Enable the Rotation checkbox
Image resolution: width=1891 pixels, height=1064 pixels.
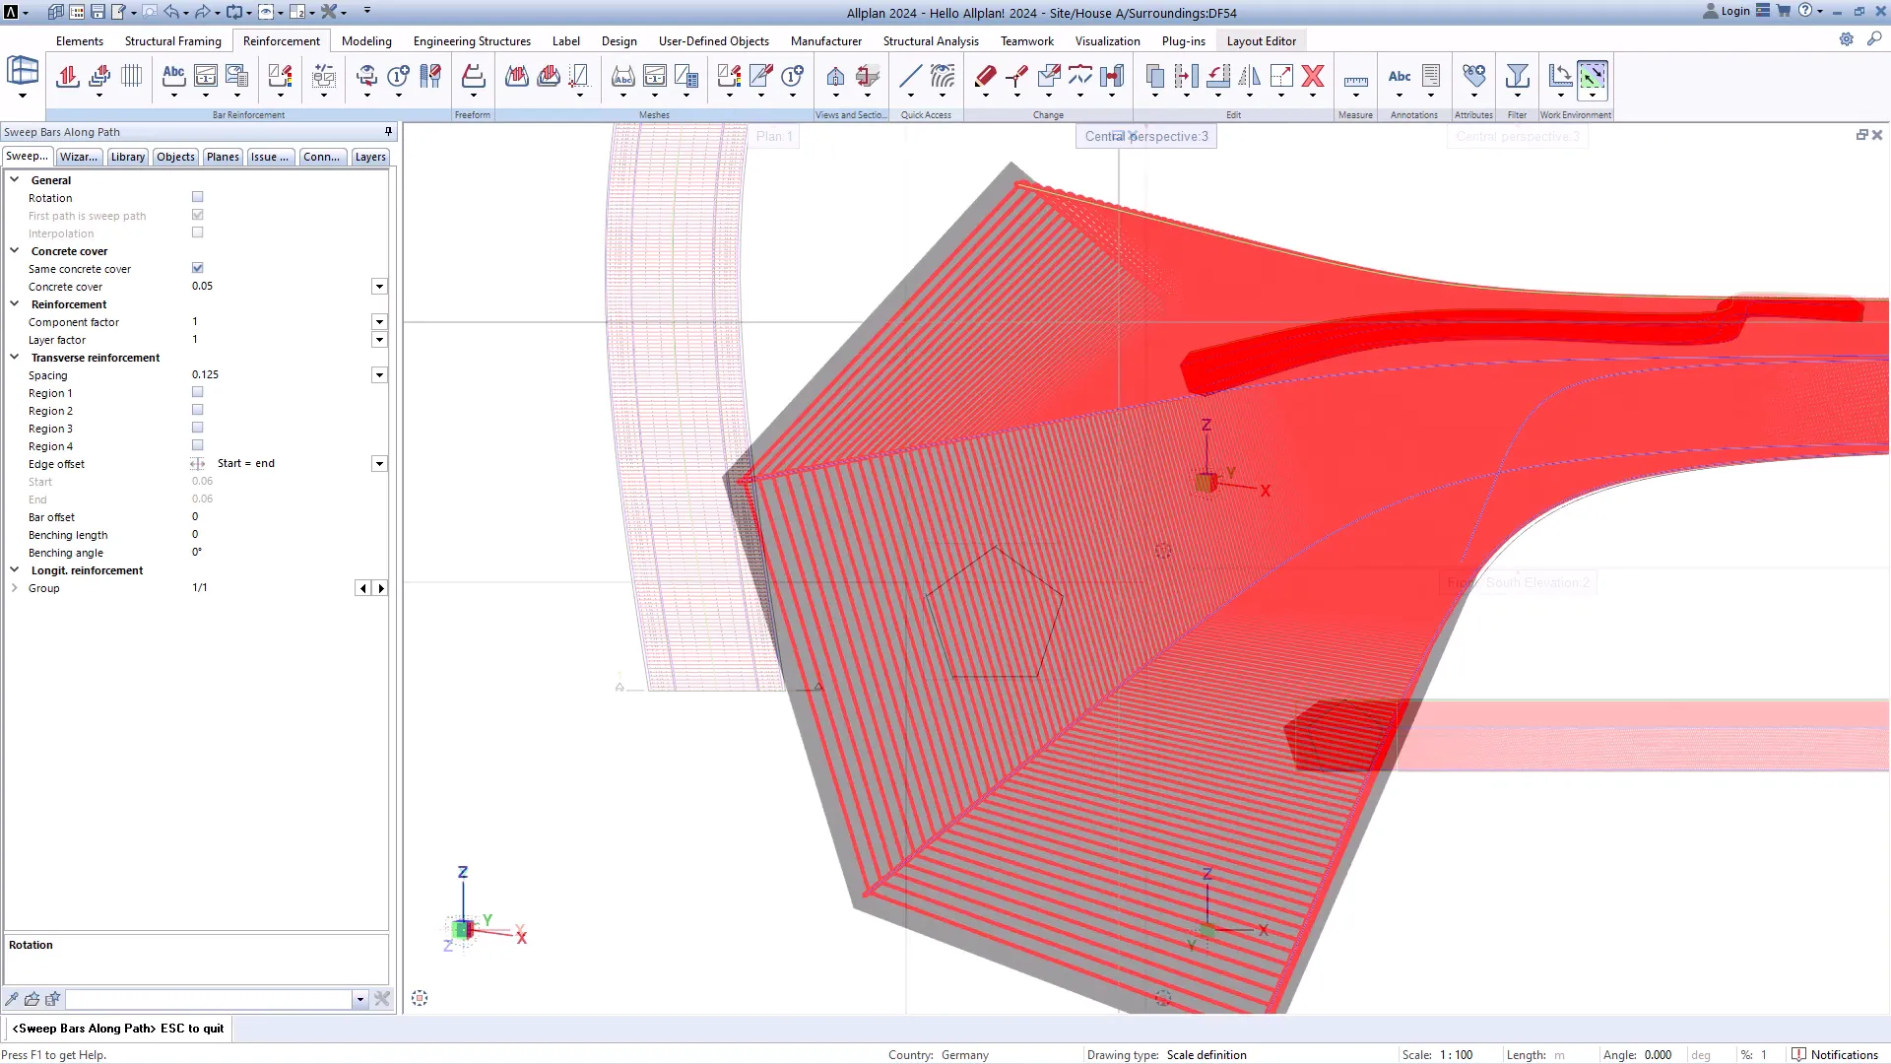point(197,196)
